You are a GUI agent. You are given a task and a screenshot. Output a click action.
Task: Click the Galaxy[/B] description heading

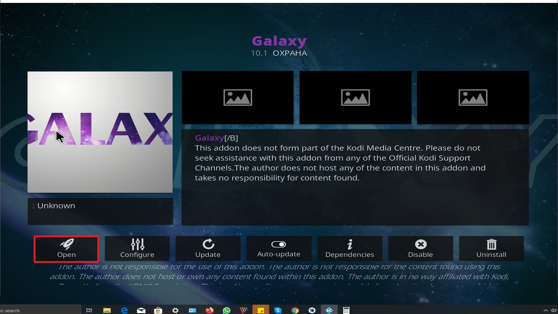coord(217,138)
